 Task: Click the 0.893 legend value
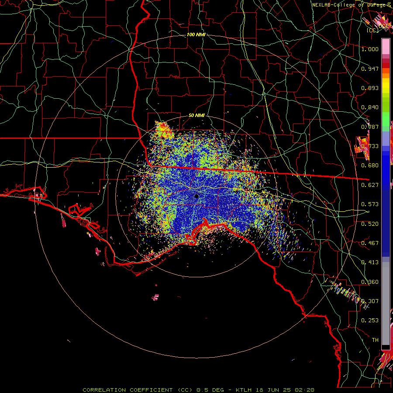[370, 88]
